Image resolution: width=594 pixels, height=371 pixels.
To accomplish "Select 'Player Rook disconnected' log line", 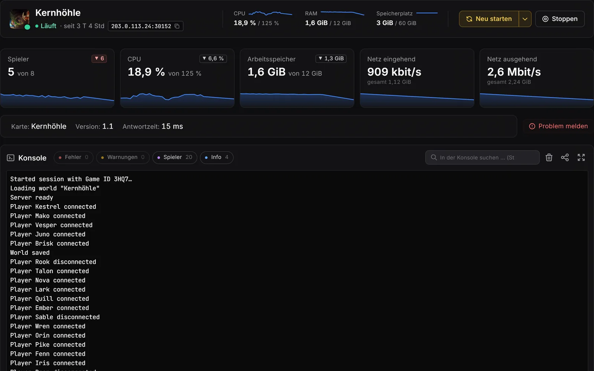I will click(x=53, y=262).
